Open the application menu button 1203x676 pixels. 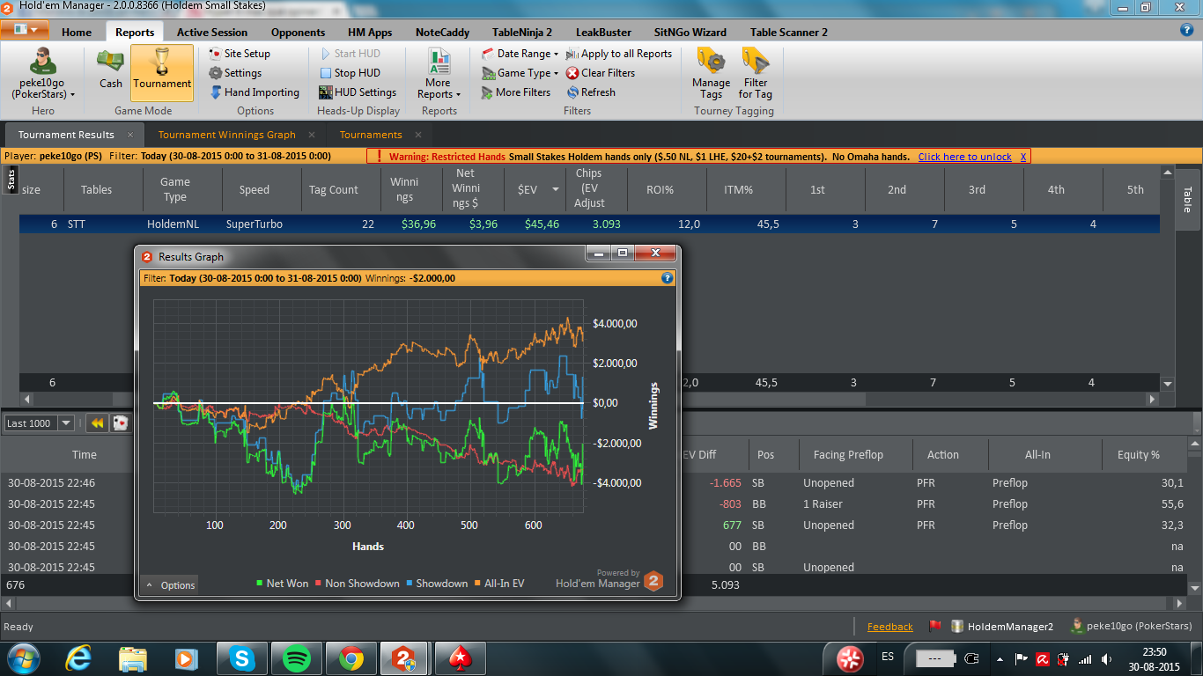point(25,29)
